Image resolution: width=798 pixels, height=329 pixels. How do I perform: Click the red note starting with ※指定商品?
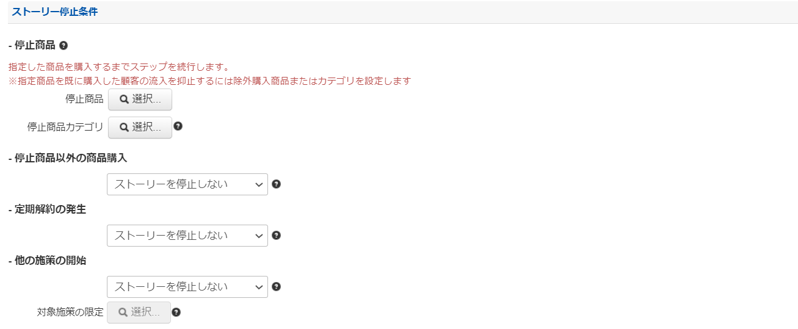(x=209, y=81)
